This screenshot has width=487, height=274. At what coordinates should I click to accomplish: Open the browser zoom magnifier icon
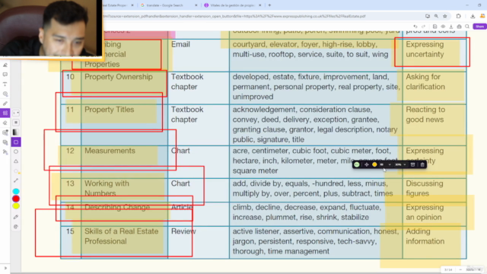436,16
